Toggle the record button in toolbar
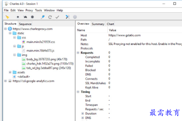 click(x=18, y=17)
